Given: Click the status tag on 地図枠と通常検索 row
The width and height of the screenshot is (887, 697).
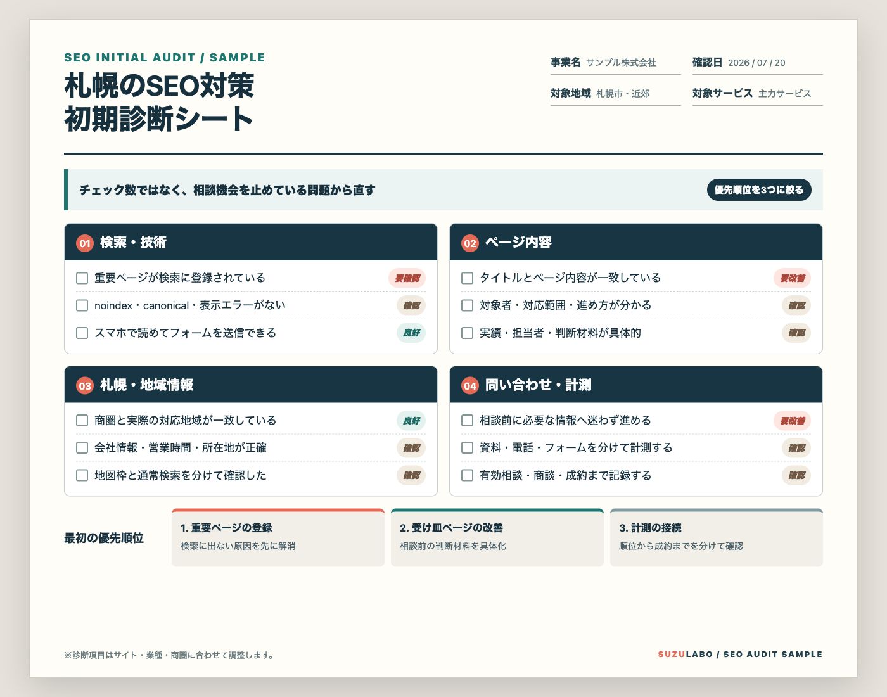Looking at the screenshot, I should click(411, 475).
